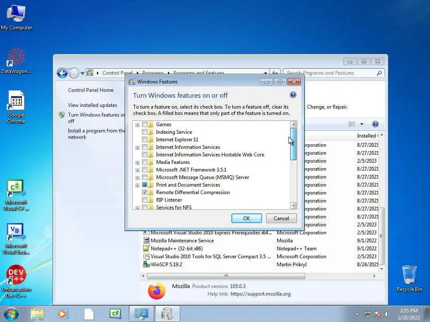Click the network tray icon
Viewport: 430px width, 322px height.
367,314
